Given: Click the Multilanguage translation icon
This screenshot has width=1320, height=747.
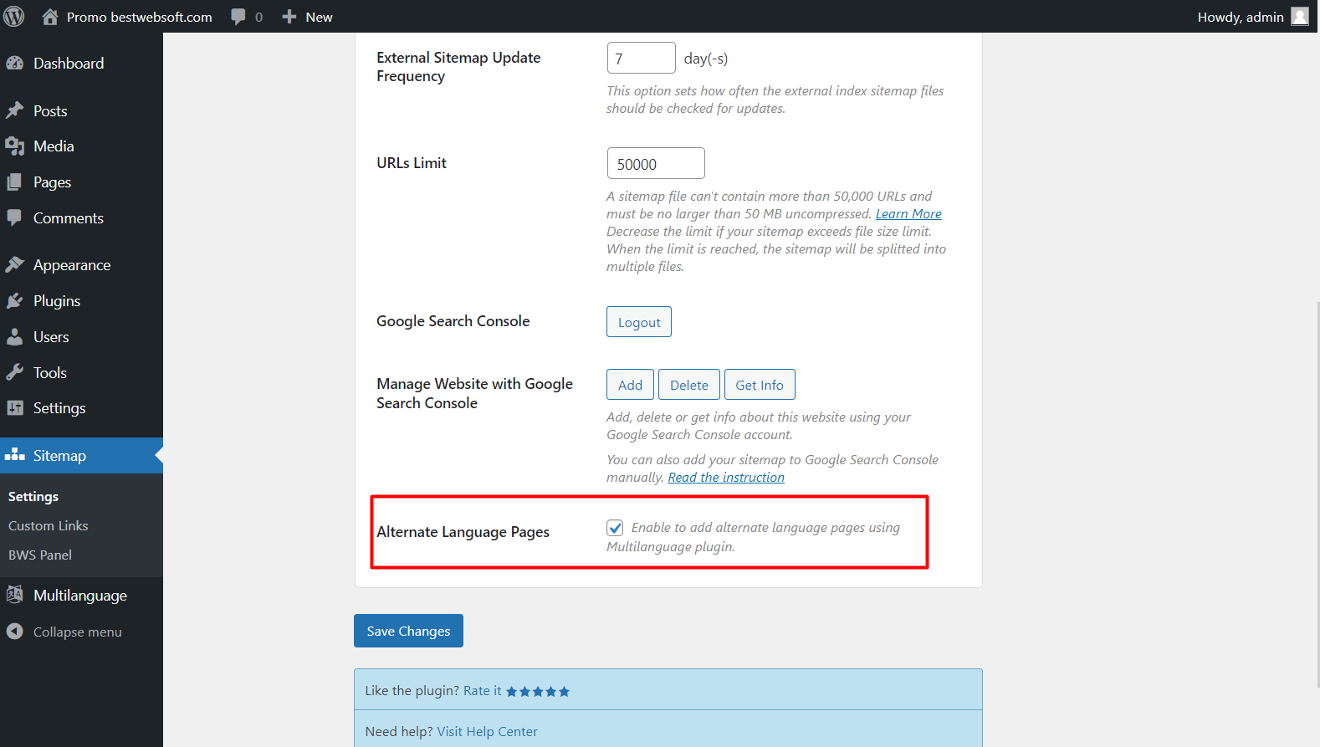Looking at the screenshot, I should pos(15,595).
